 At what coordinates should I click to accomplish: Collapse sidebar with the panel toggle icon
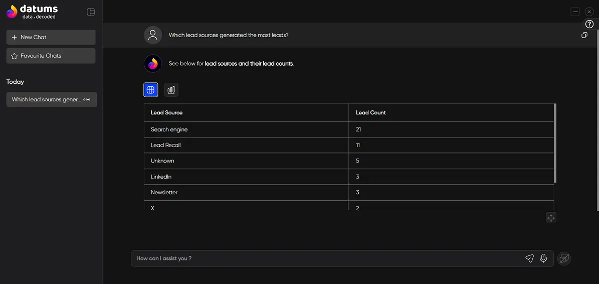click(91, 12)
